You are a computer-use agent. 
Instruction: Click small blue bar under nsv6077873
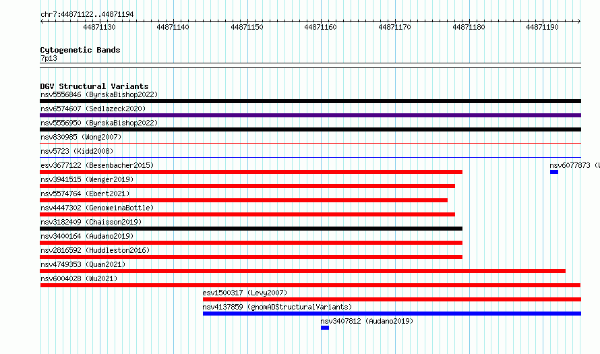click(554, 172)
